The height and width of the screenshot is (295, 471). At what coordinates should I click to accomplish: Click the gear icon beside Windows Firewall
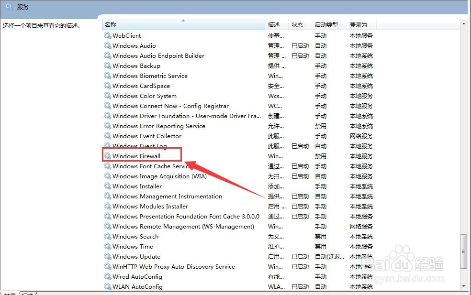[108, 156]
